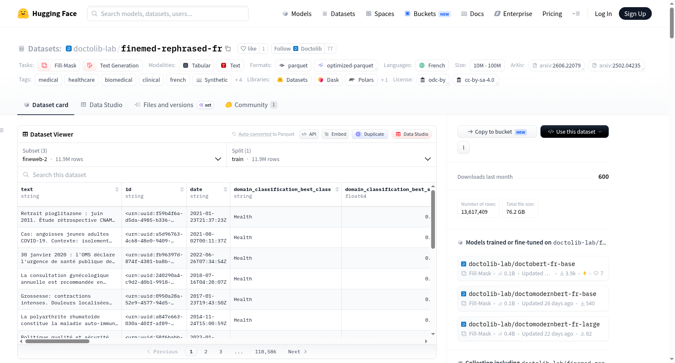The height and width of the screenshot is (363, 675).
Task: Open the Community tab
Action: tap(251, 105)
